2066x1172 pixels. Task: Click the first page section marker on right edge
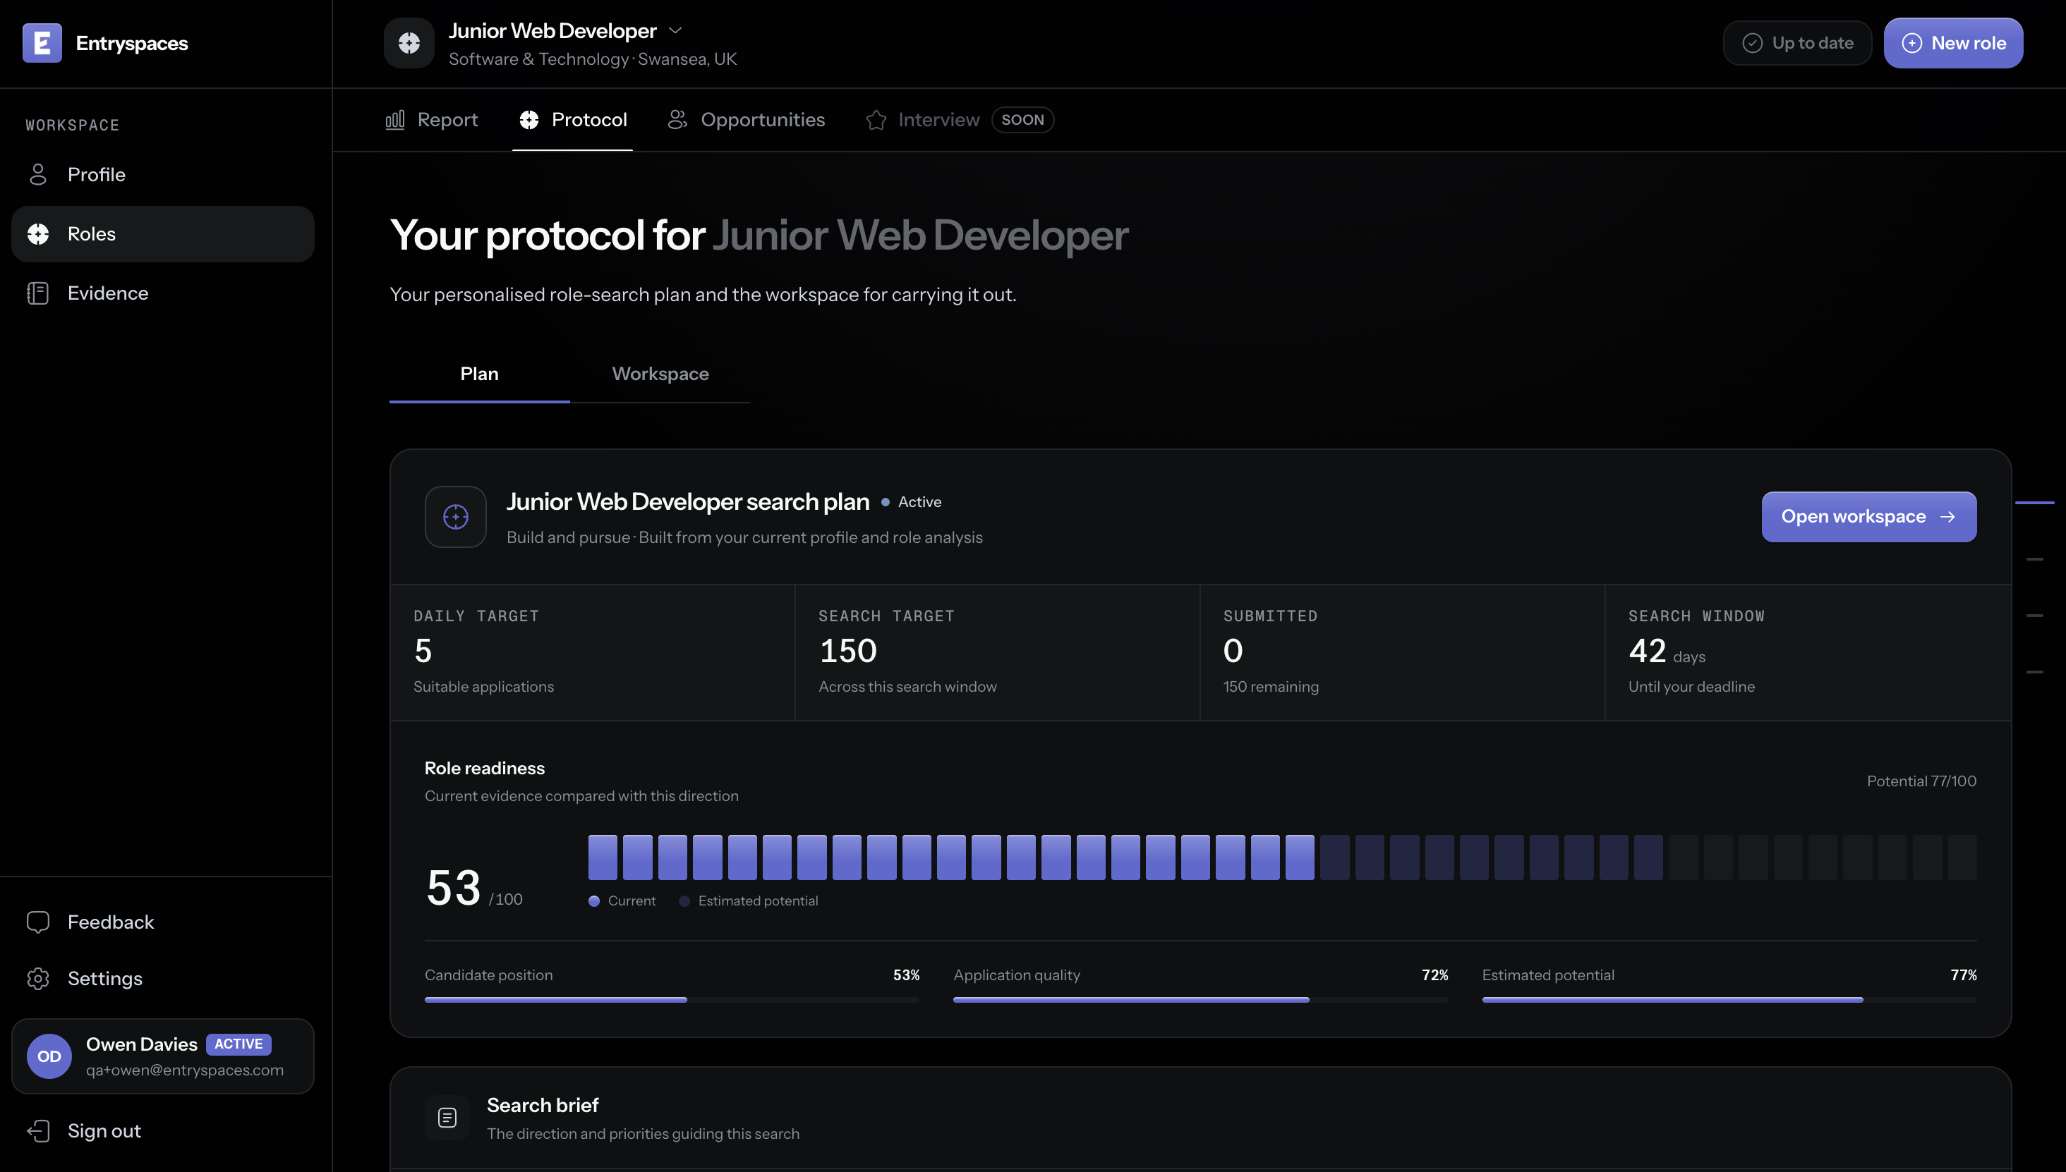[x=2034, y=502]
